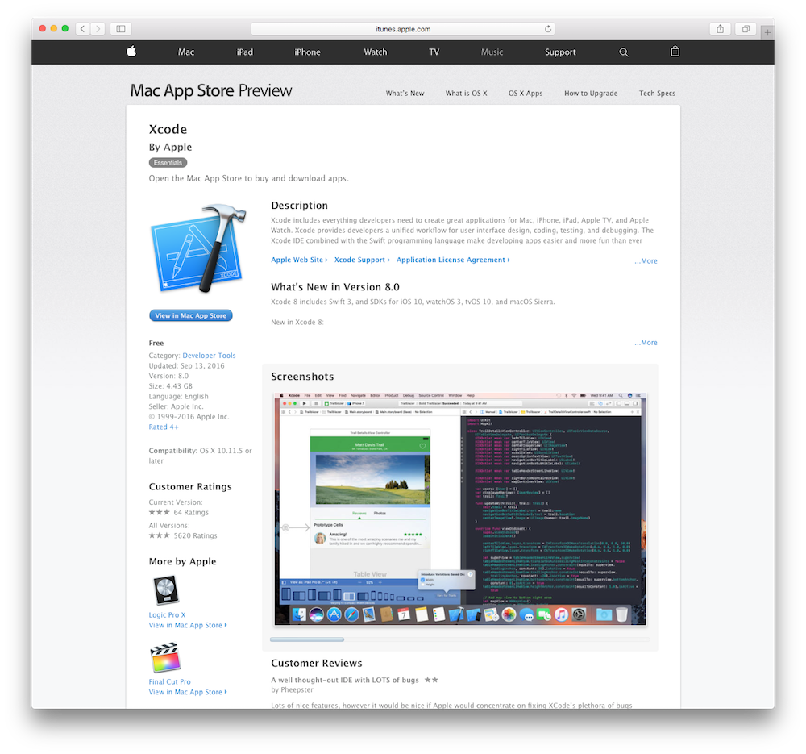
Task: Click the "Updated: Sep 13, 2016" text
Action: 187,365
